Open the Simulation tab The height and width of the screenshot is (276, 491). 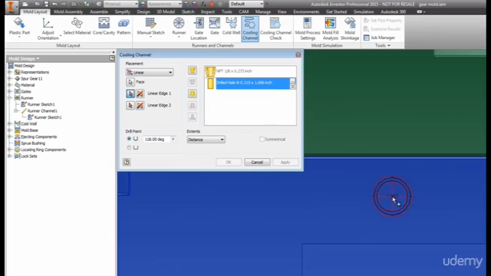(x=364, y=12)
